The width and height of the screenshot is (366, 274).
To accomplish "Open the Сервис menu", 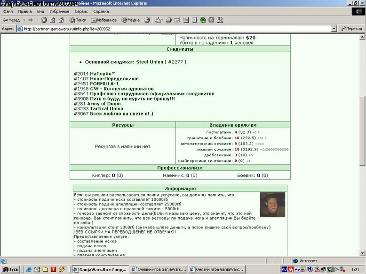I will pos(81,11).
